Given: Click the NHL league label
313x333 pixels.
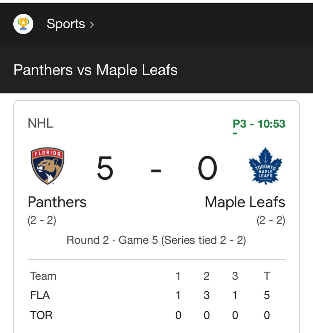Looking at the screenshot, I should point(41,123).
